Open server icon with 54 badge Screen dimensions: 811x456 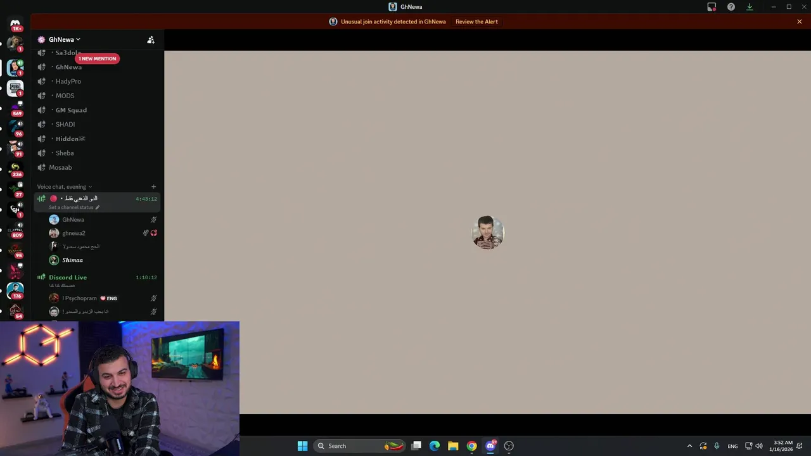pyautogui.click(x=15, y=311)
